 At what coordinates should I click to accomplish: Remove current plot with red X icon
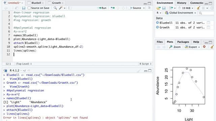coord(204,47)
